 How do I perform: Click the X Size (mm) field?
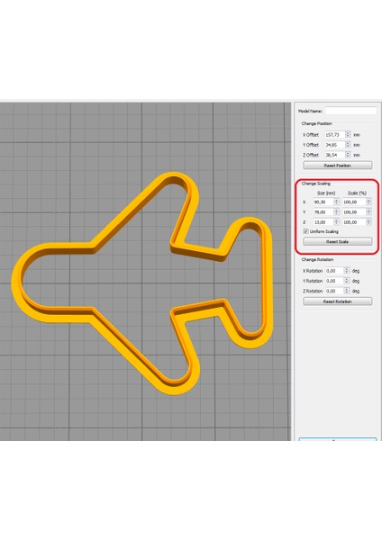323,202
